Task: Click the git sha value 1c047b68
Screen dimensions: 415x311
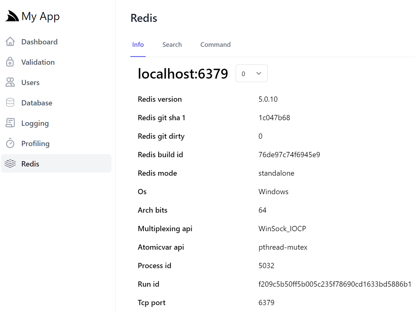Action: 274,118
